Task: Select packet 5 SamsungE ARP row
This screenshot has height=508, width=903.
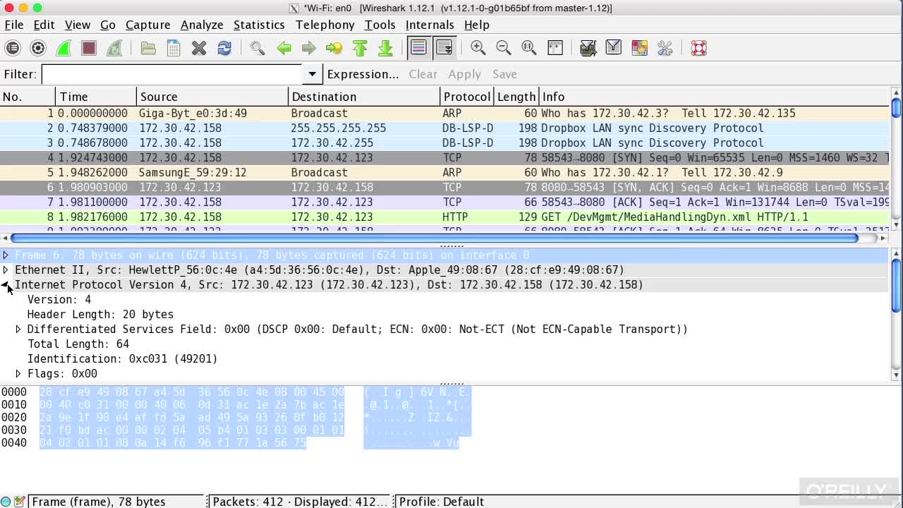Action: pos(444,172)
